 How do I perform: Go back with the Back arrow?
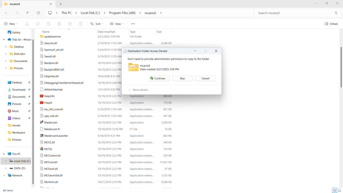[x=6, y=13]
